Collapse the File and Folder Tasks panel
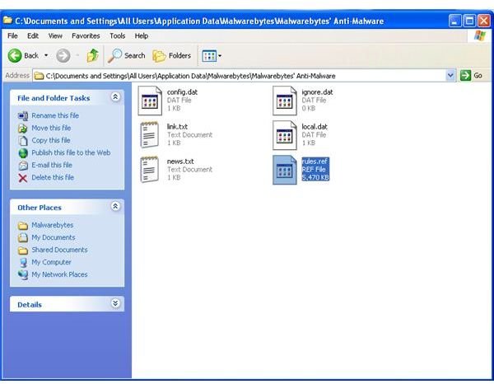 tap(115, 97)
